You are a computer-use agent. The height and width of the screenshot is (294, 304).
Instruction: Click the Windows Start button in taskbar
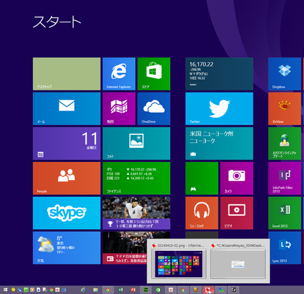tap(5, 290)
